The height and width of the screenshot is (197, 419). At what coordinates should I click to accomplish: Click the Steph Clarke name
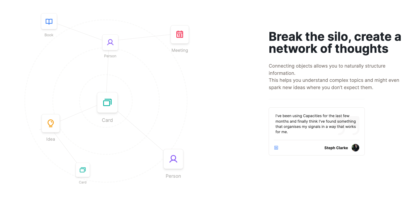[336, 148]
